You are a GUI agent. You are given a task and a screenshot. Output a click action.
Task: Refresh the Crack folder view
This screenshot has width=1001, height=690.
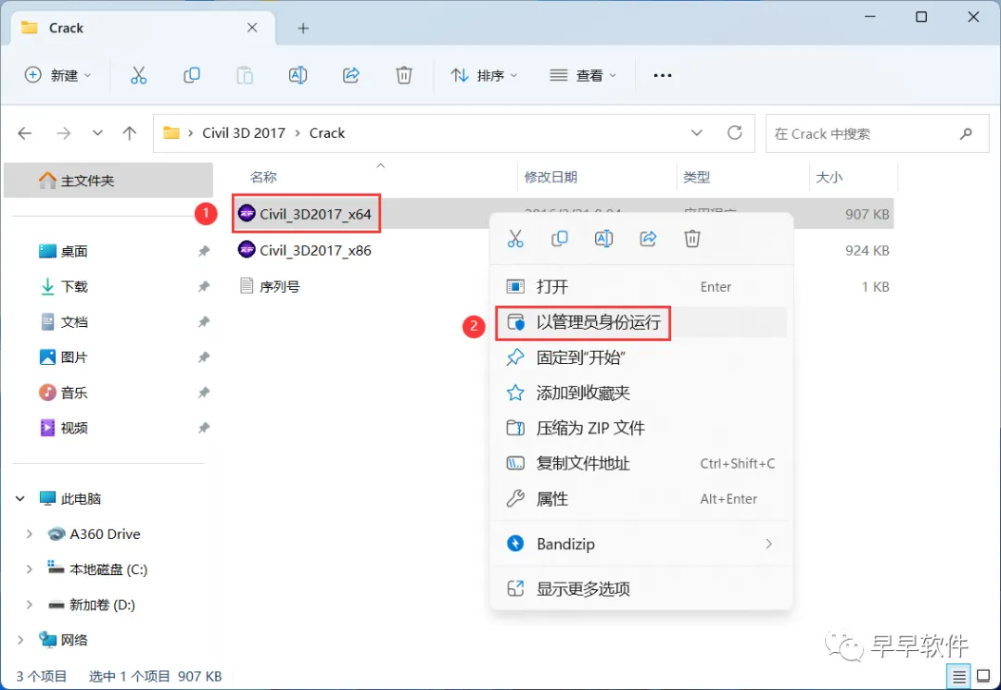tap(735, 132)
